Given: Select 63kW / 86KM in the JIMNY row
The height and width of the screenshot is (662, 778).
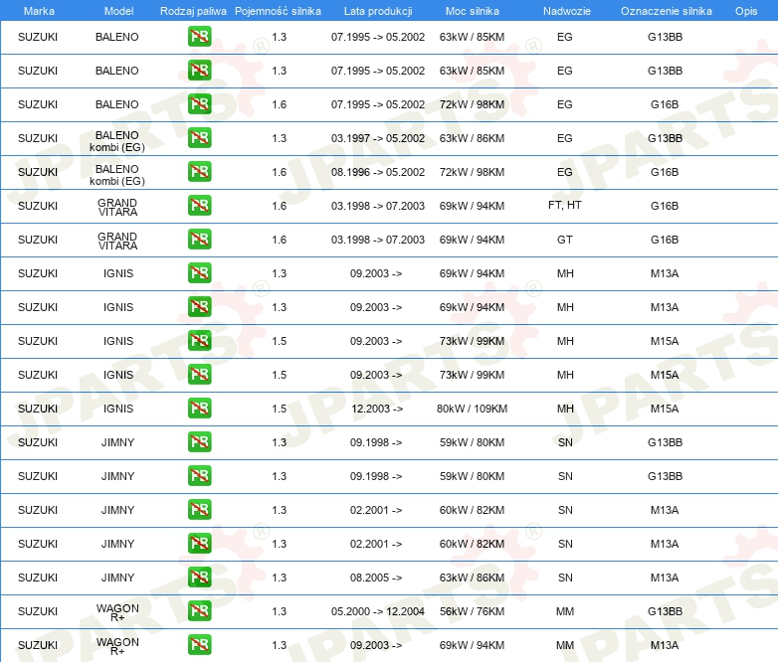Looking at the screenshot, I should tap(472, 578).
